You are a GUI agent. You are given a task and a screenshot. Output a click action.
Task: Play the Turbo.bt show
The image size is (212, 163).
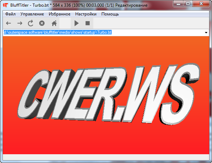[76, 23]
